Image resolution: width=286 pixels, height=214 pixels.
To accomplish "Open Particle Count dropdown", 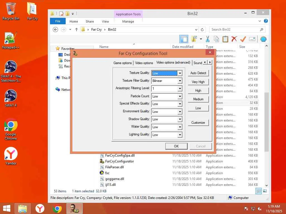I will pyautogui.click(x=180, y=96).
